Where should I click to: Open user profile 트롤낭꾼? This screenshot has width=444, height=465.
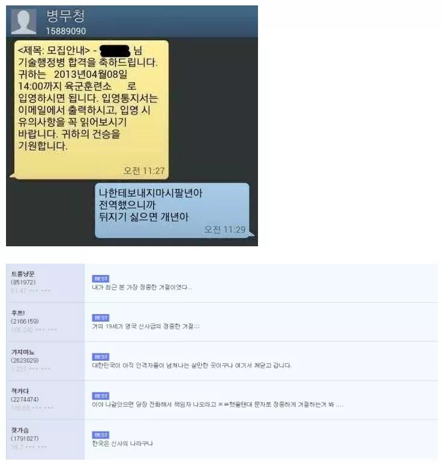(23, 274)
